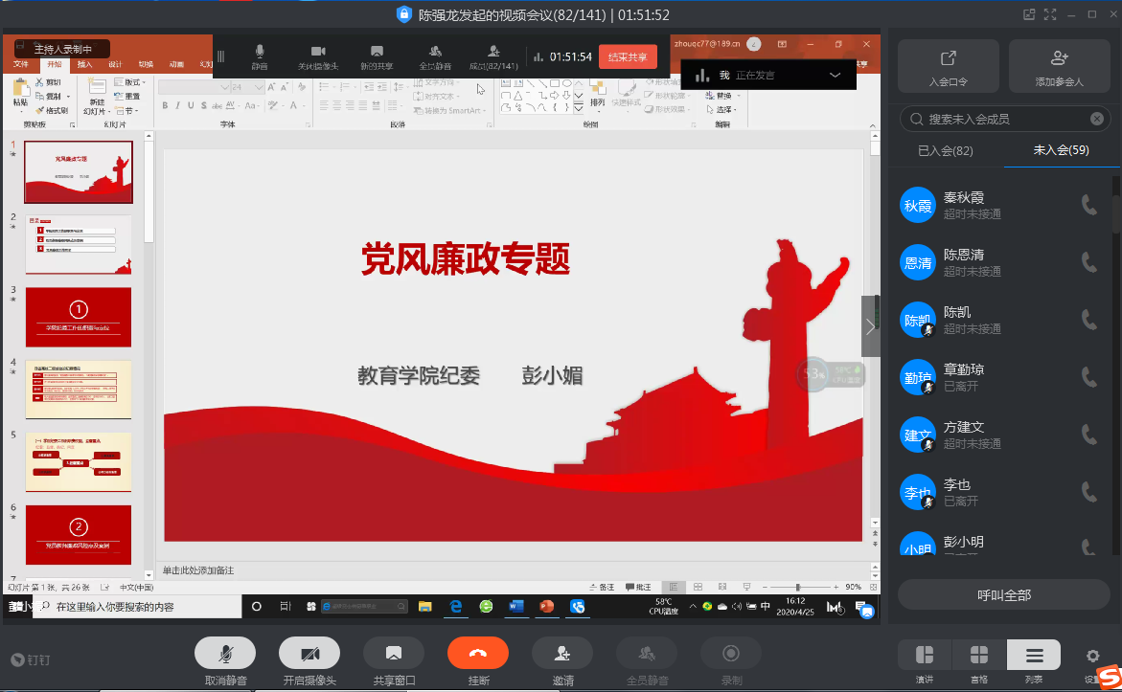This screenshot has width=1122, height=692.
Task: Clear the member search box with X icon
Action: (1097, 119)
